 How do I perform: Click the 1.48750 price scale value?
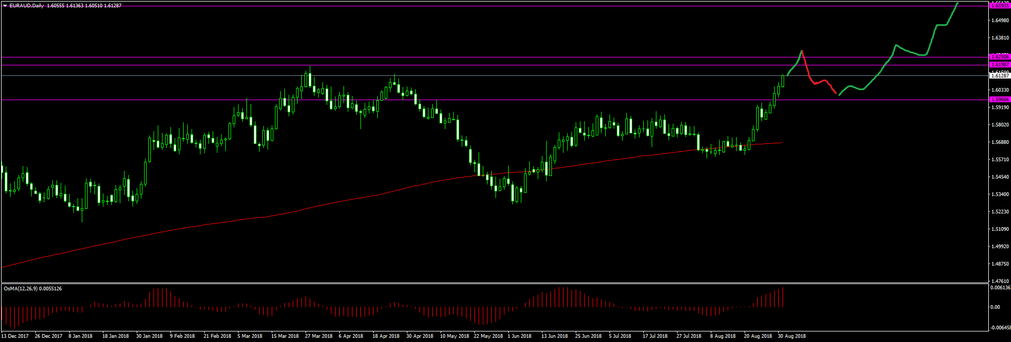1000,264
